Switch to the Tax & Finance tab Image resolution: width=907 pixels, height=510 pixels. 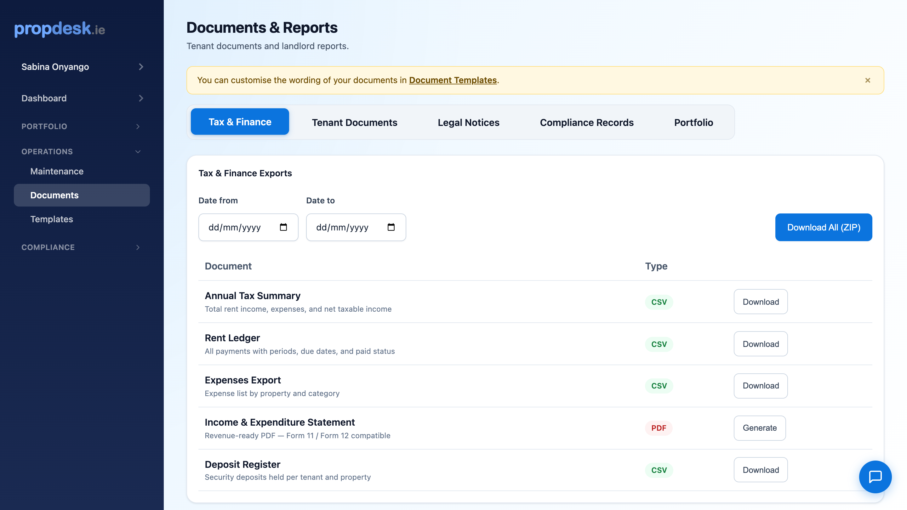coord(240,122)
